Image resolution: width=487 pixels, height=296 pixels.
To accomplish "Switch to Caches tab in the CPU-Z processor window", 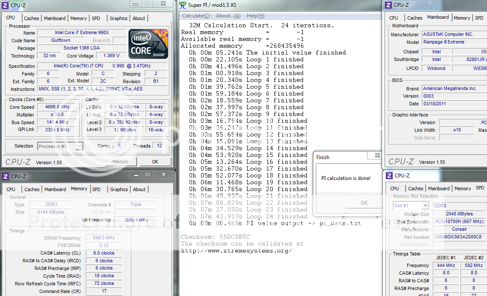I will [x=32, y=18].
